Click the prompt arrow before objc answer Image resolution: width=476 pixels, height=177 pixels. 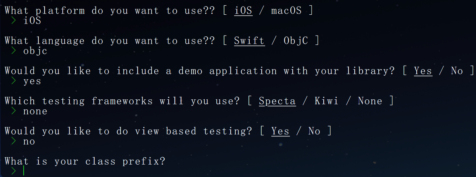coord(14,51)
